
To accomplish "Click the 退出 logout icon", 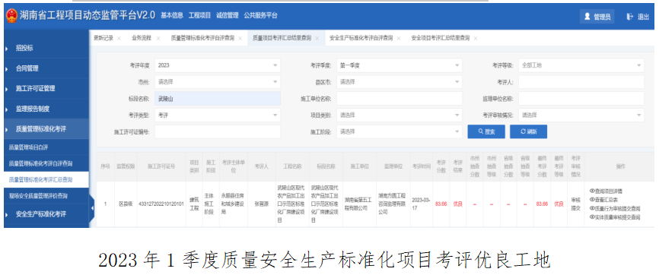I will coord(629,17).
